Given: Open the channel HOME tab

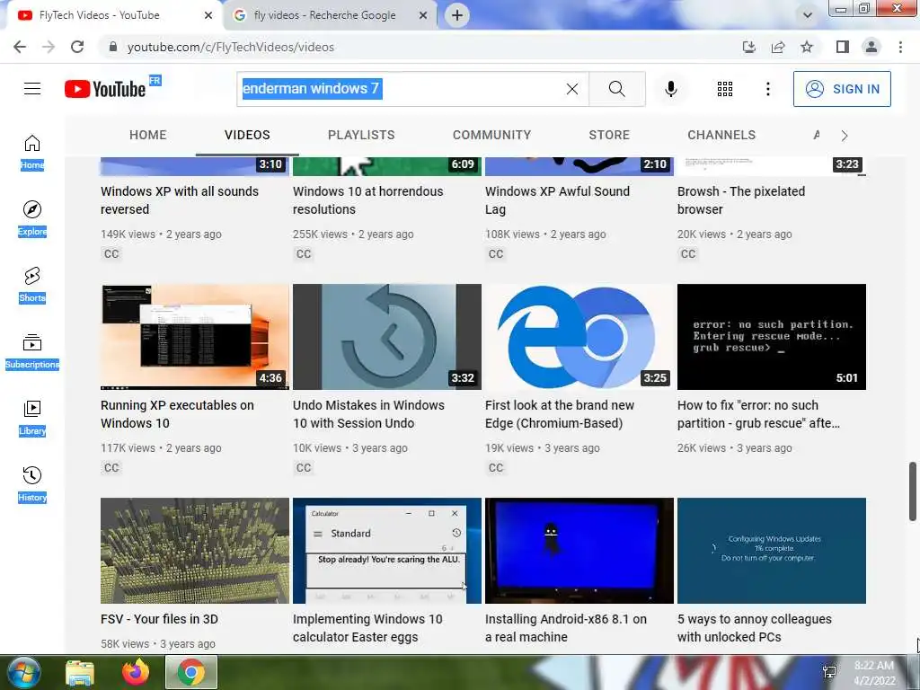Looking at the screenshot, I should pos(148,135).
